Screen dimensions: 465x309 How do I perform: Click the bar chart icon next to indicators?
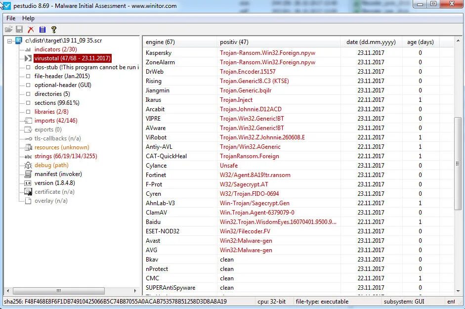tap(28, 49)
